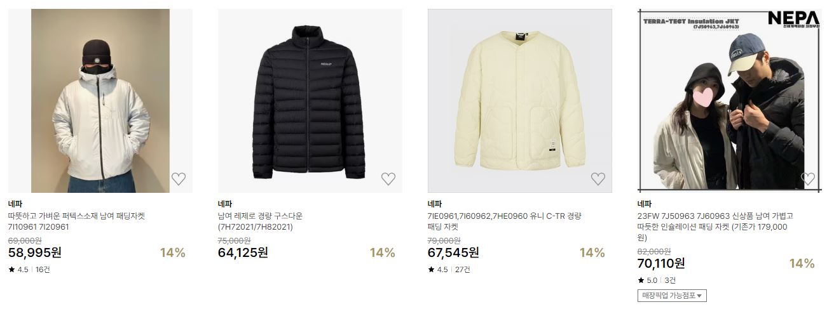Open white hooded padding jacket product image
The image size is (834, 321).
100,101
